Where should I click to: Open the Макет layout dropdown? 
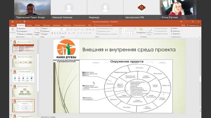(x=44, y=29)
